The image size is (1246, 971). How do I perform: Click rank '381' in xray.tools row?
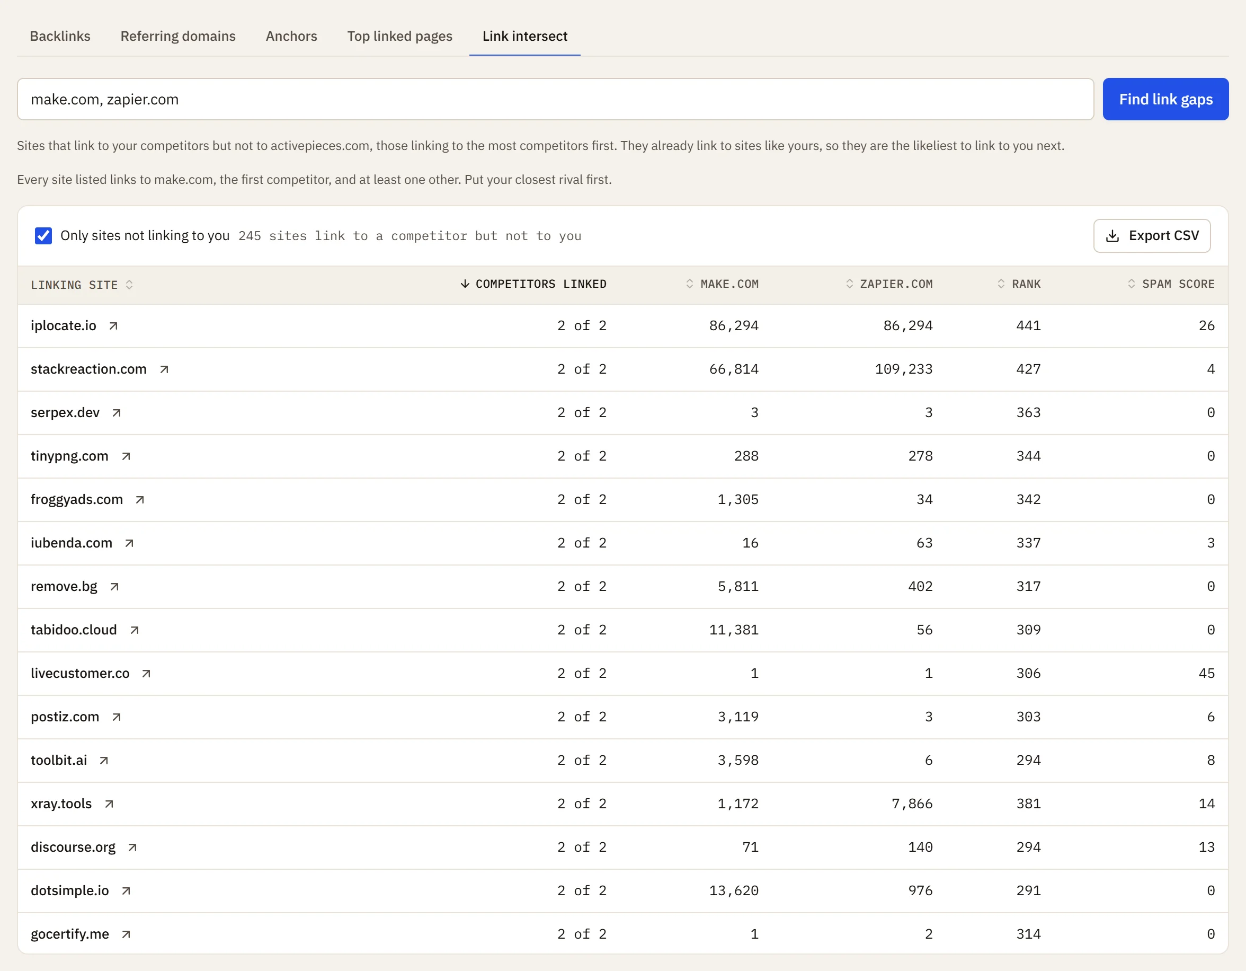(x=1029, y=804)
